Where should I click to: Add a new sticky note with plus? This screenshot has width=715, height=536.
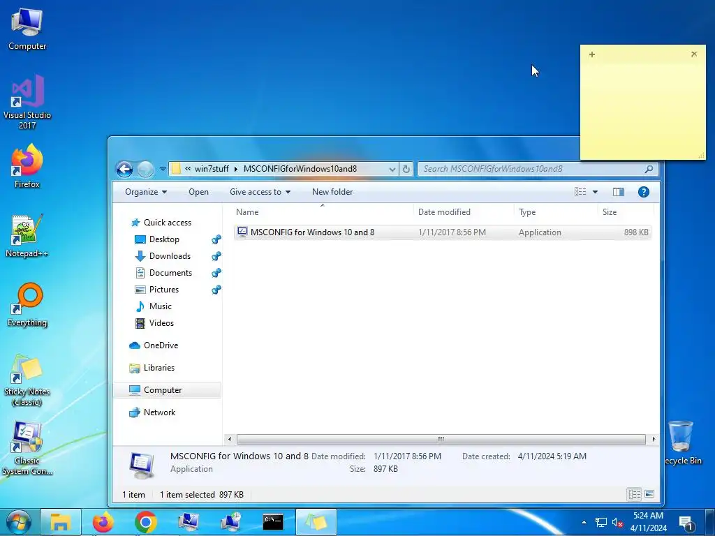pos(592,54)
